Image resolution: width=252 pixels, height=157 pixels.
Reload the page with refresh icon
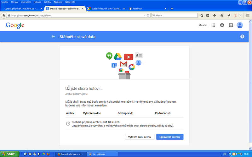[148, 15]
